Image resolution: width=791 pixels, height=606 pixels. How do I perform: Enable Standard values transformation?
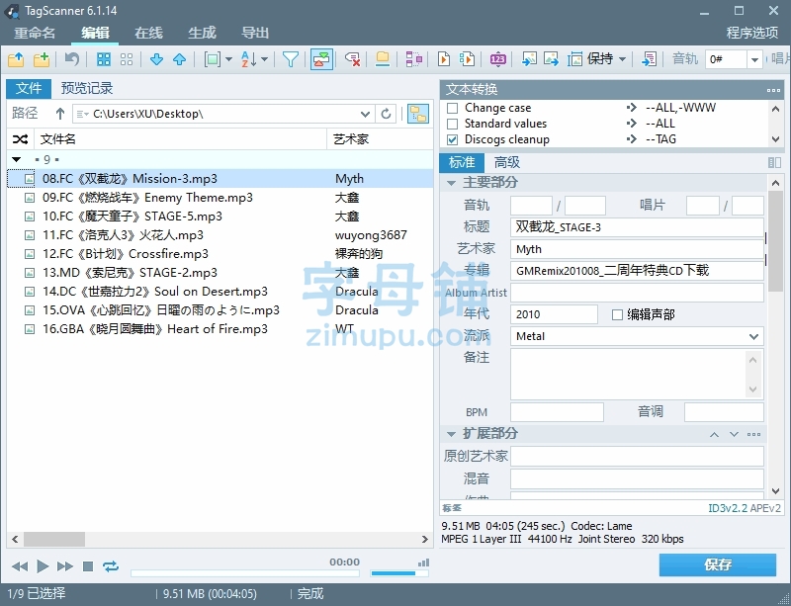point(453,124)
